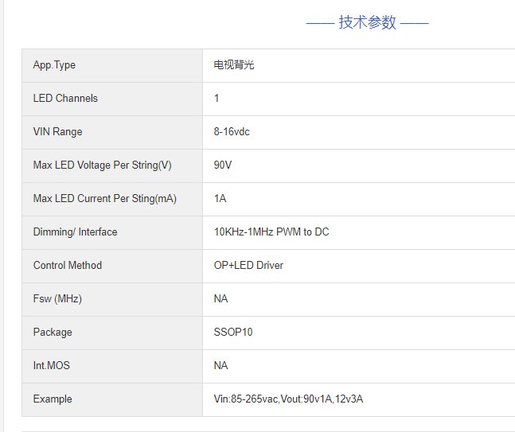Viewport: 515px width, 432px height.
Task: Click the Int.MOS row label
Action: click(x=52, y=366)
